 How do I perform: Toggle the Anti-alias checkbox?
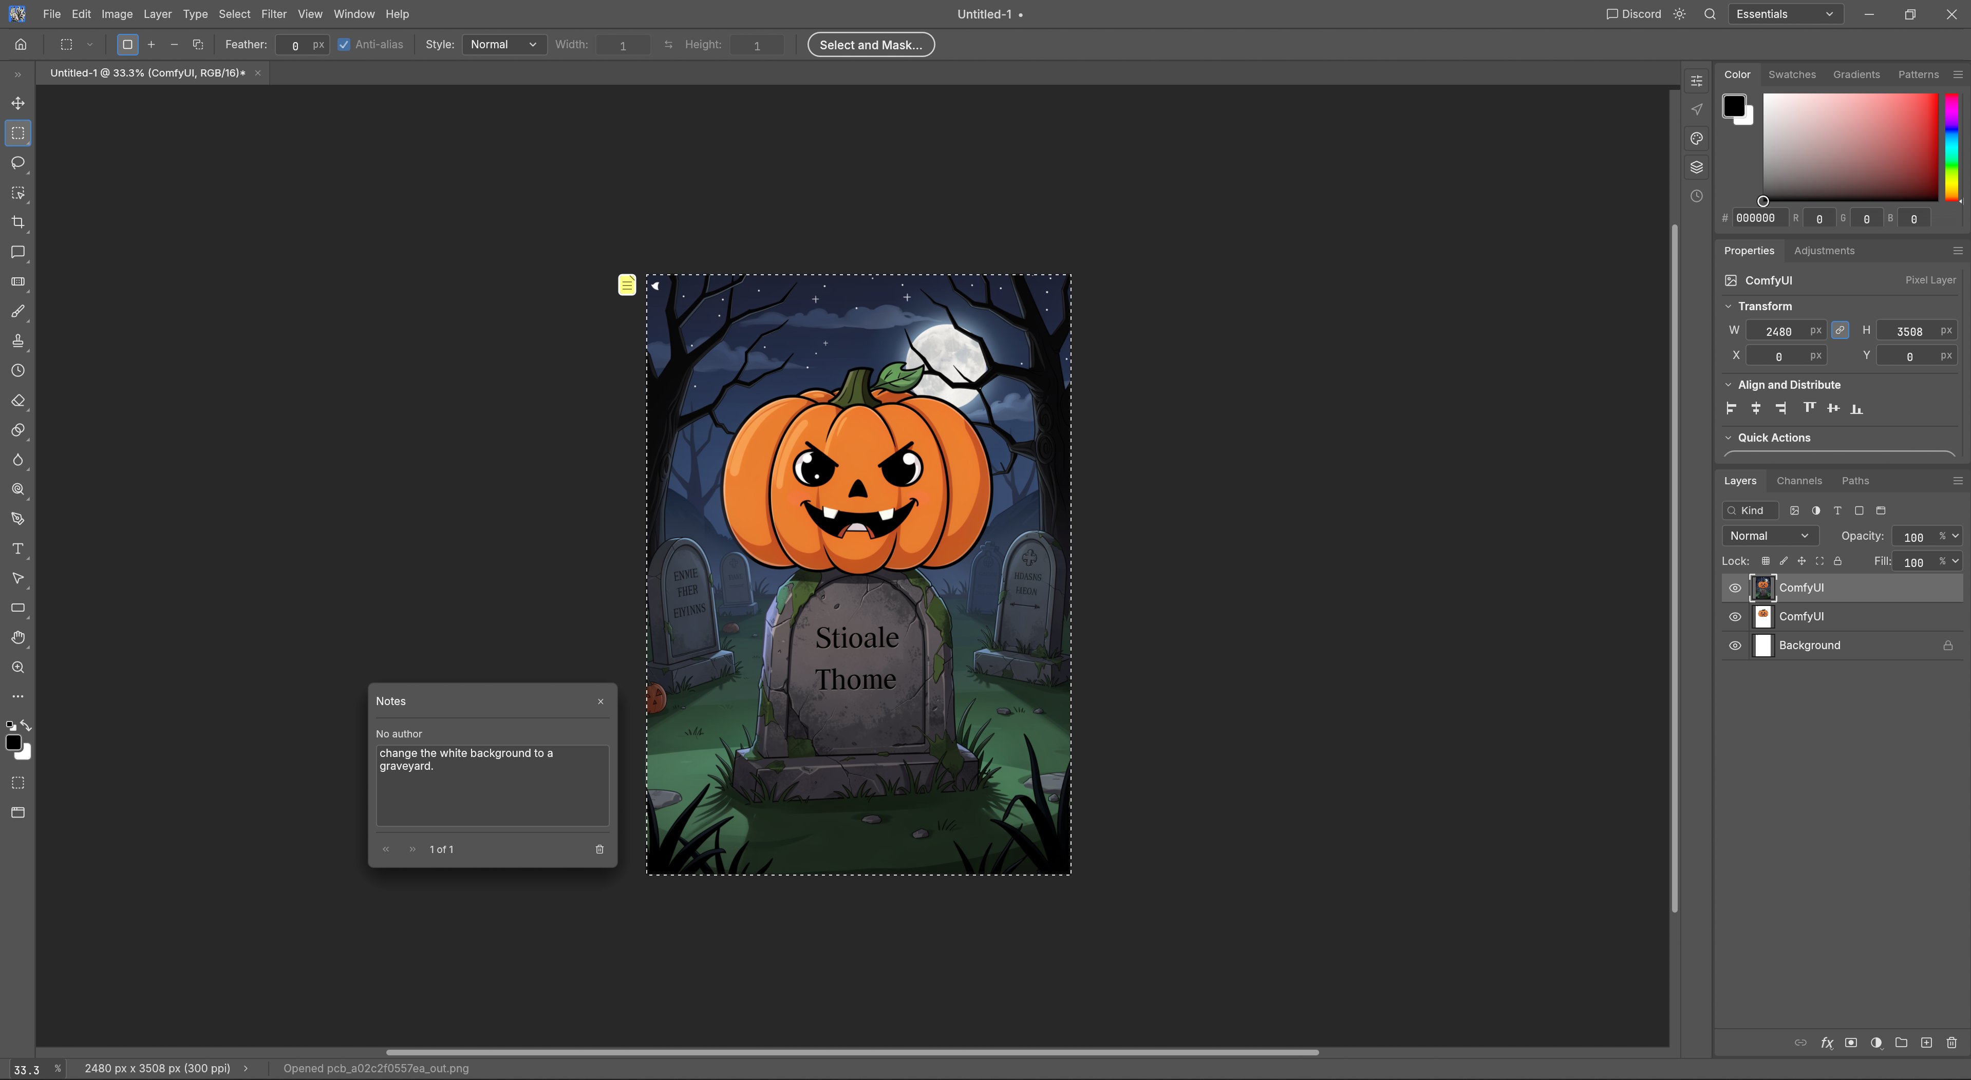[x=344, y=44]
